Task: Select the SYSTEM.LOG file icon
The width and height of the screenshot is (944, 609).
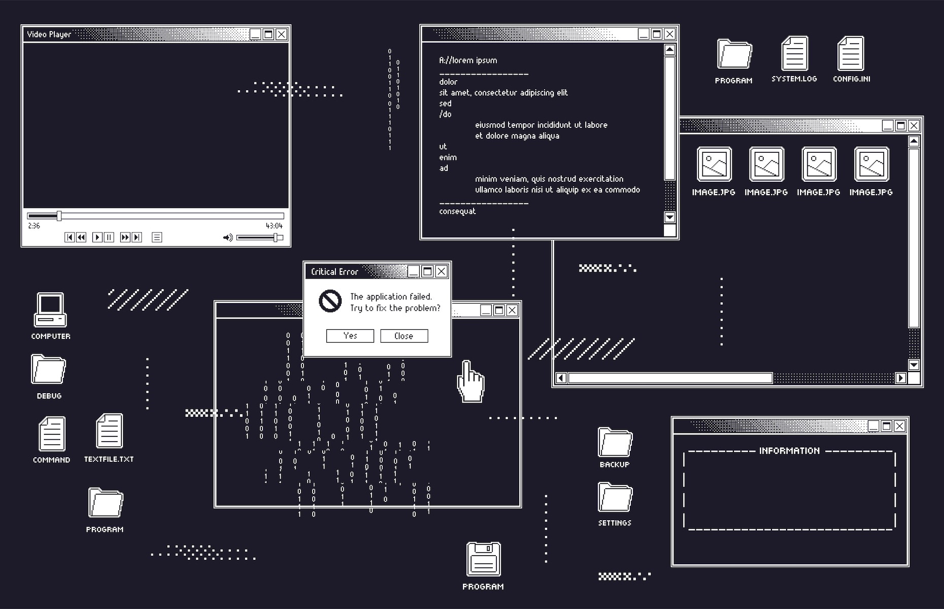Action: [x=794, y=53]
